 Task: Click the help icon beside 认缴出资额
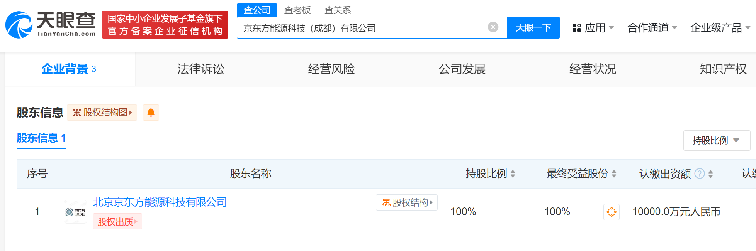tap(699, 174)
